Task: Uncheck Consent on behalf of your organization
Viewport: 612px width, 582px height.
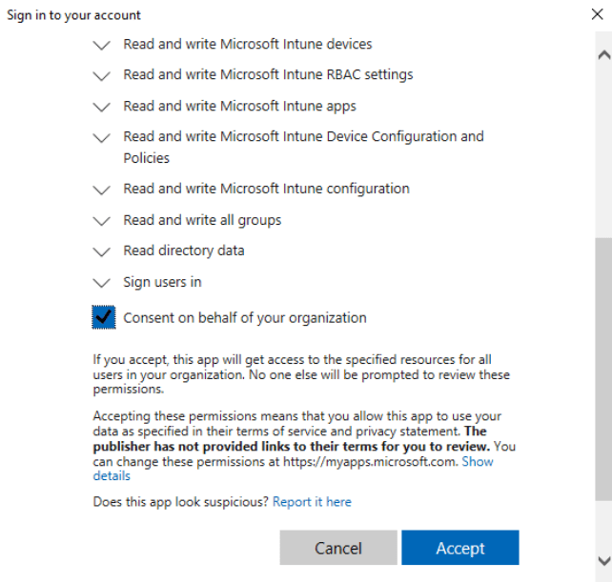Action: pos(104,318)
